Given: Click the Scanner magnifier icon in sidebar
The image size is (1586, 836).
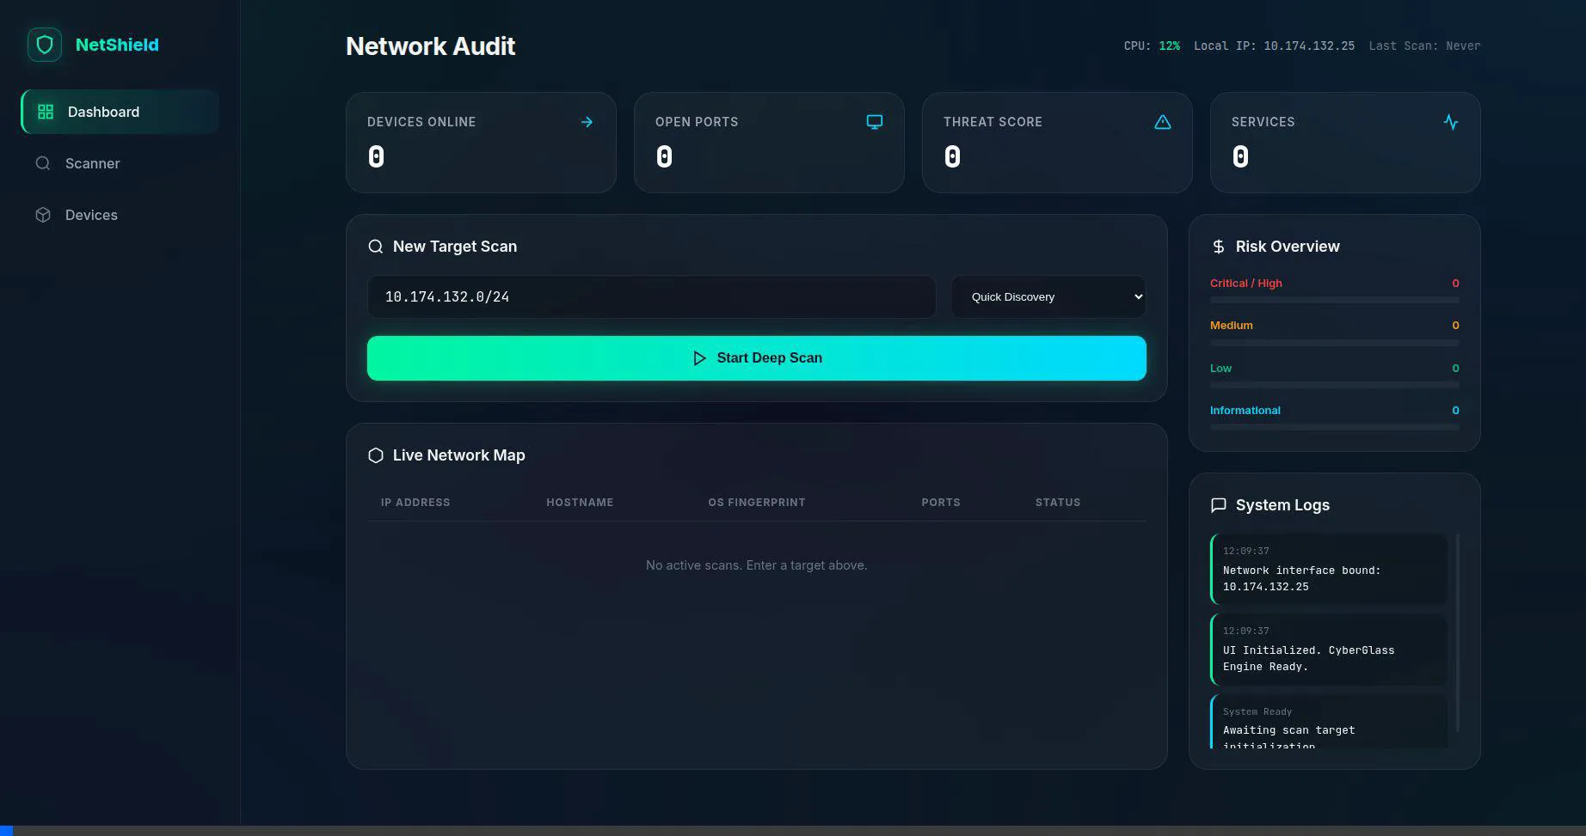Looking at the screenshot, I should [42, 163].
